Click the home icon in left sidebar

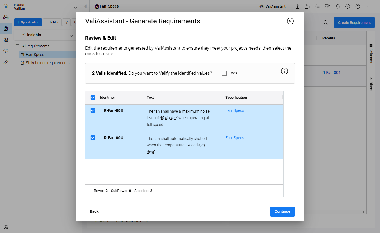point(6,6)
